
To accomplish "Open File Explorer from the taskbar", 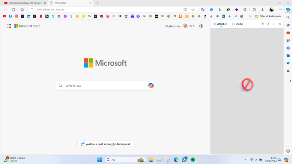I will coord(151,160).
